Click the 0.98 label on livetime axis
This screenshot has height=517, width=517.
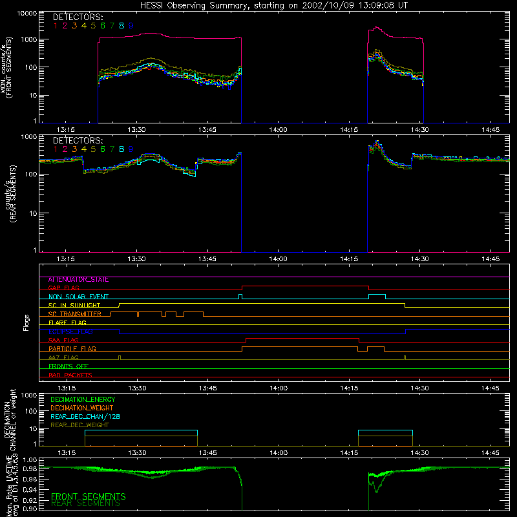(30, 469)
